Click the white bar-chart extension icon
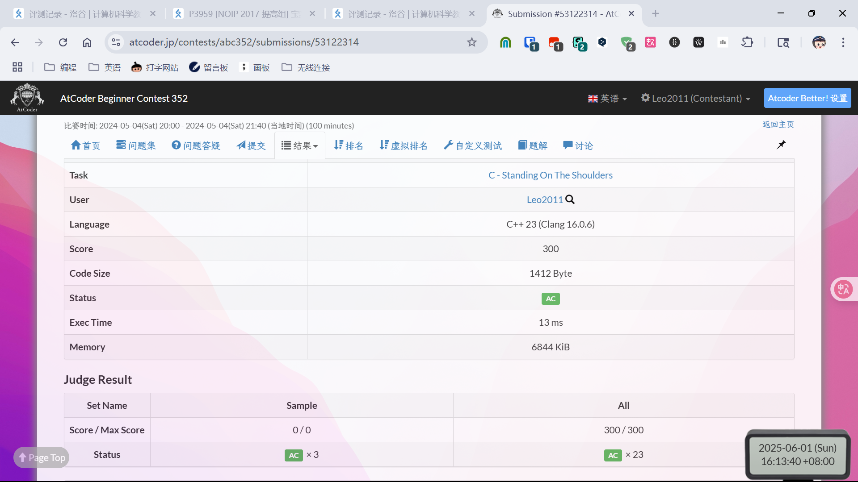The height and width of the screenshot is (482, 858). [x=723, y=42]
